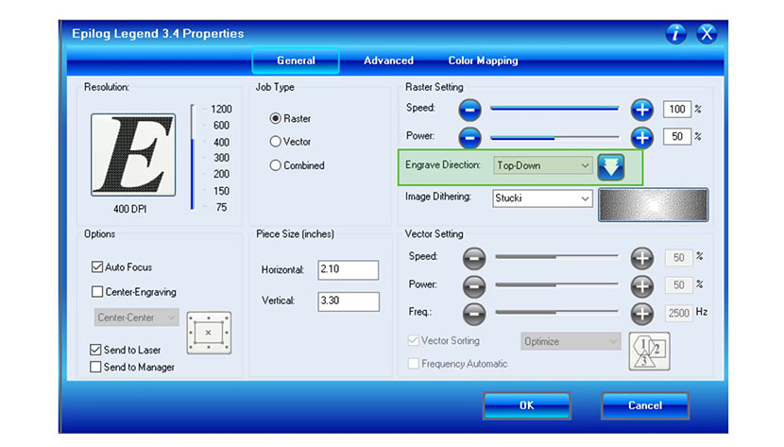
Task: Decrease raster speed with minus button
Action: pos(469,110)
